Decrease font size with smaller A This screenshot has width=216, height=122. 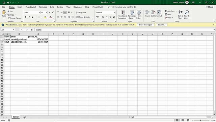point(53,13)
